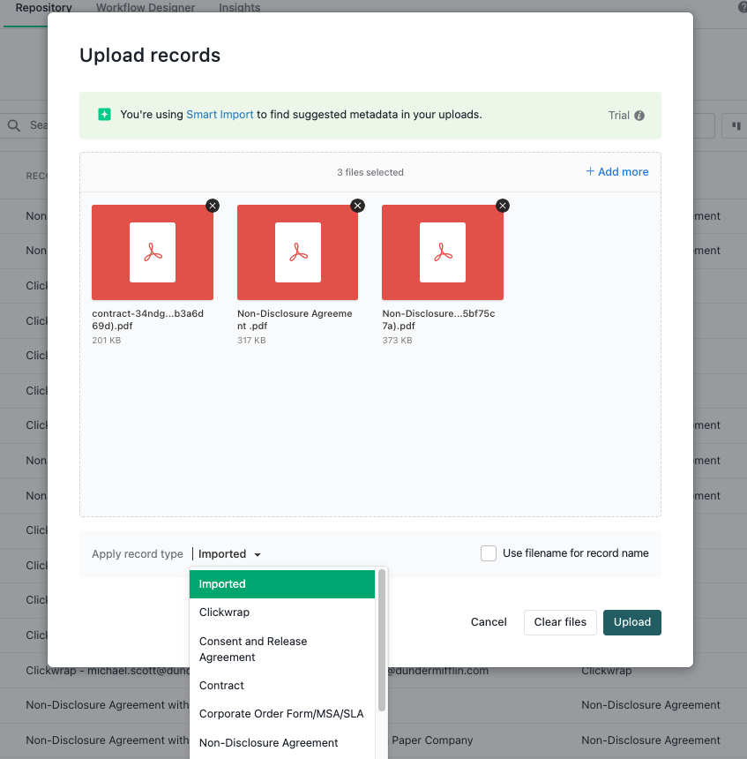Viewport: 747px width, 759px height.
Task: Click the search magnifier icon
Action: click(x=14, y=125)
